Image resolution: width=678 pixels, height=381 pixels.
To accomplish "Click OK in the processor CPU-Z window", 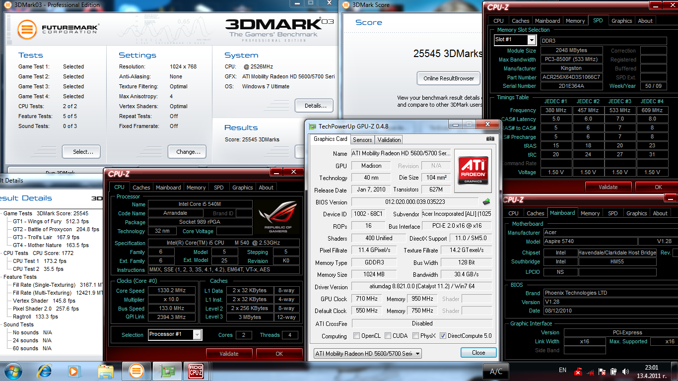I will pyautogui.click(x=279, y=354).
